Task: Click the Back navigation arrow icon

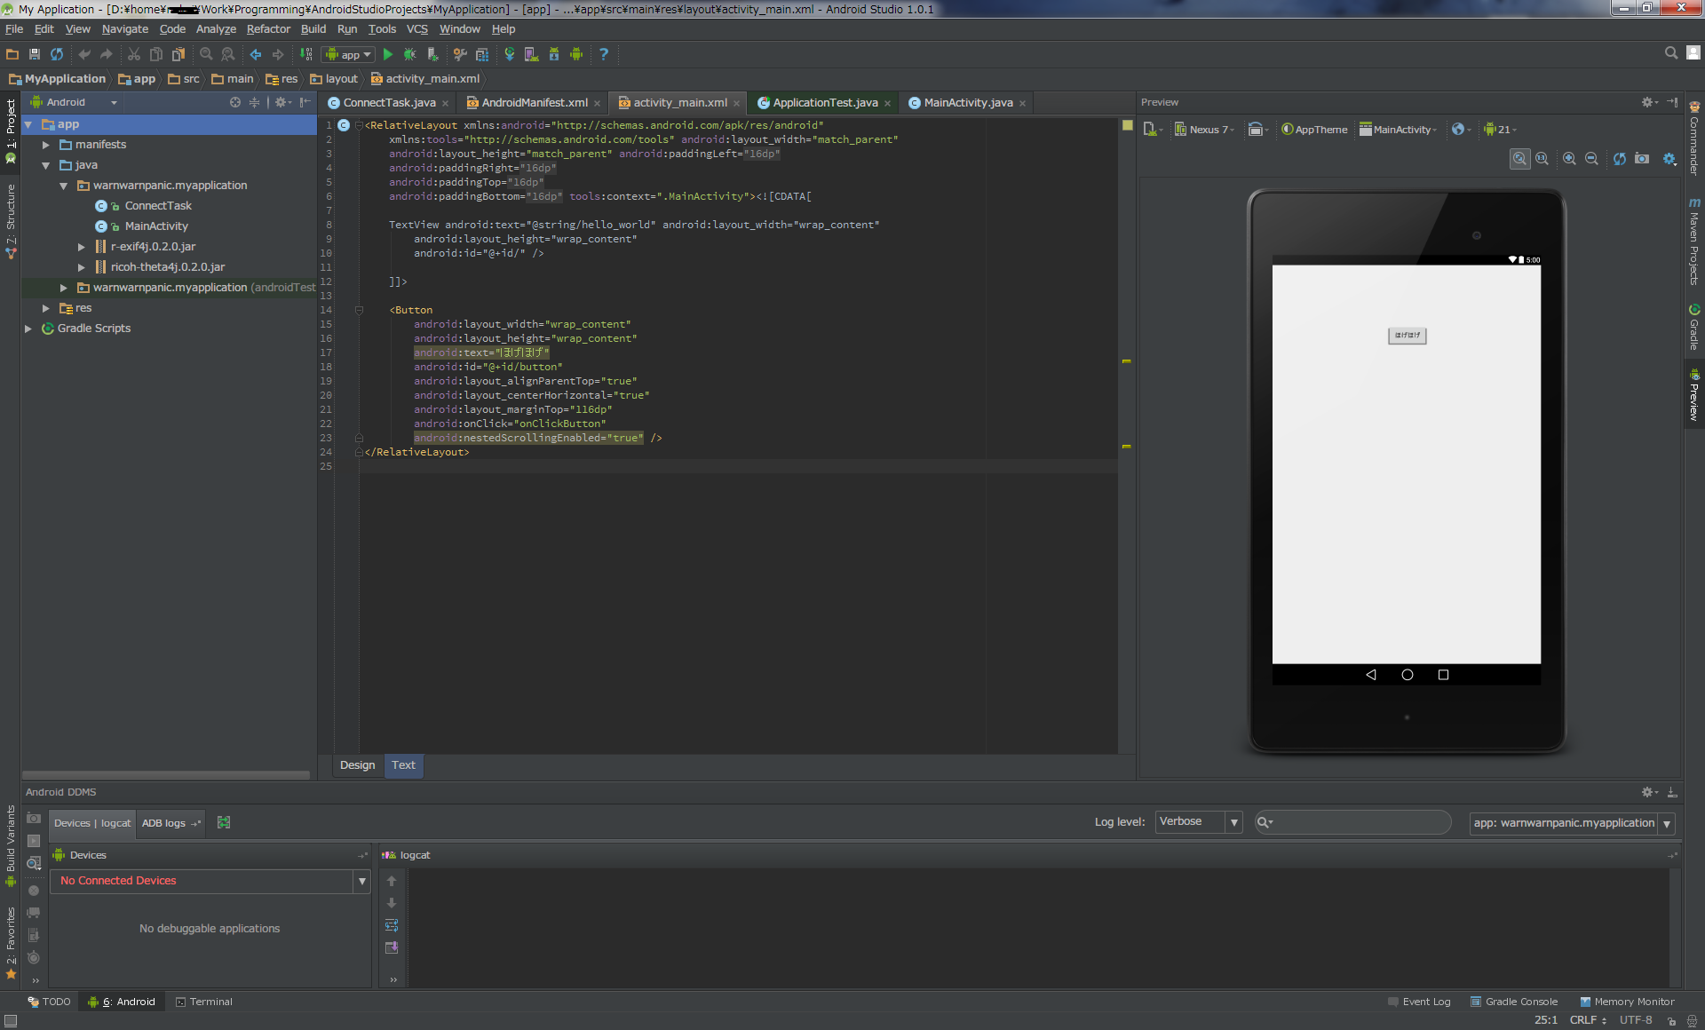Action: [256, 54]
